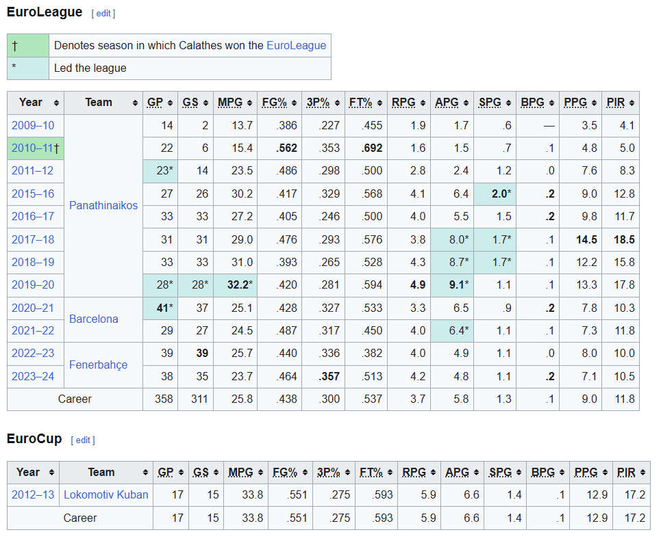Sort EuroLeague table by GS arrows
661x543 pixels.
205,103
